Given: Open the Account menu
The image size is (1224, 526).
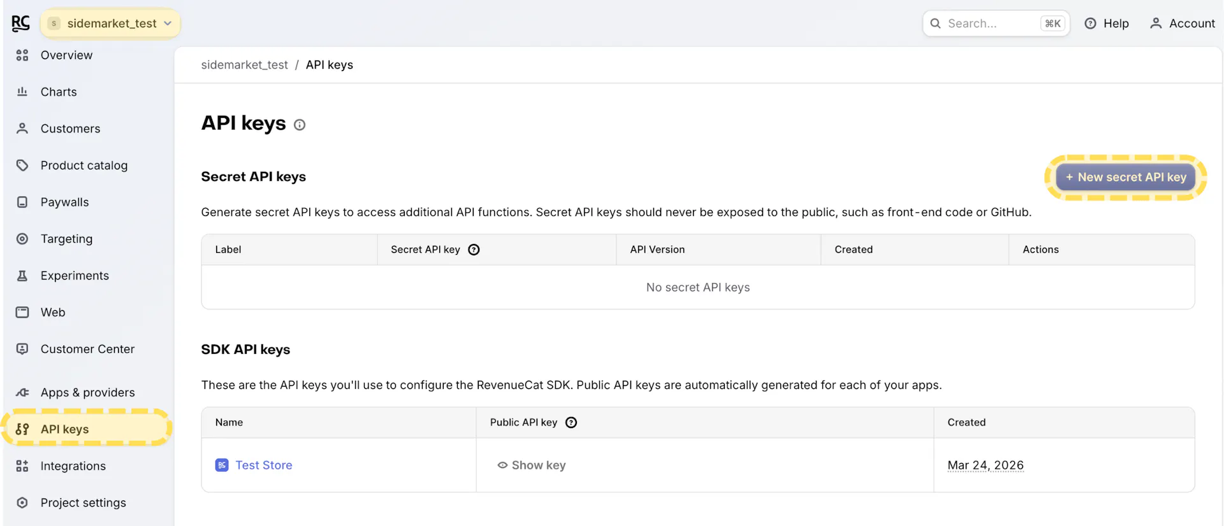Looking at the screenshot, I should 1183,24.
